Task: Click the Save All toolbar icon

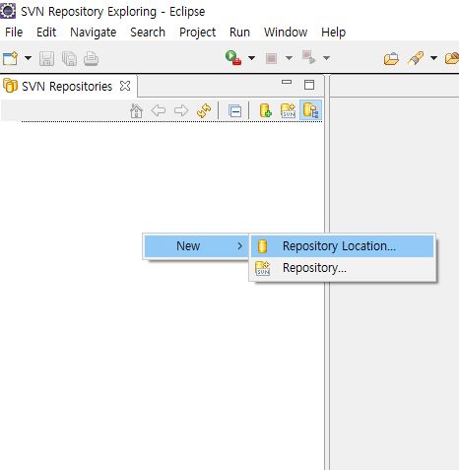Action: [69, 59]
